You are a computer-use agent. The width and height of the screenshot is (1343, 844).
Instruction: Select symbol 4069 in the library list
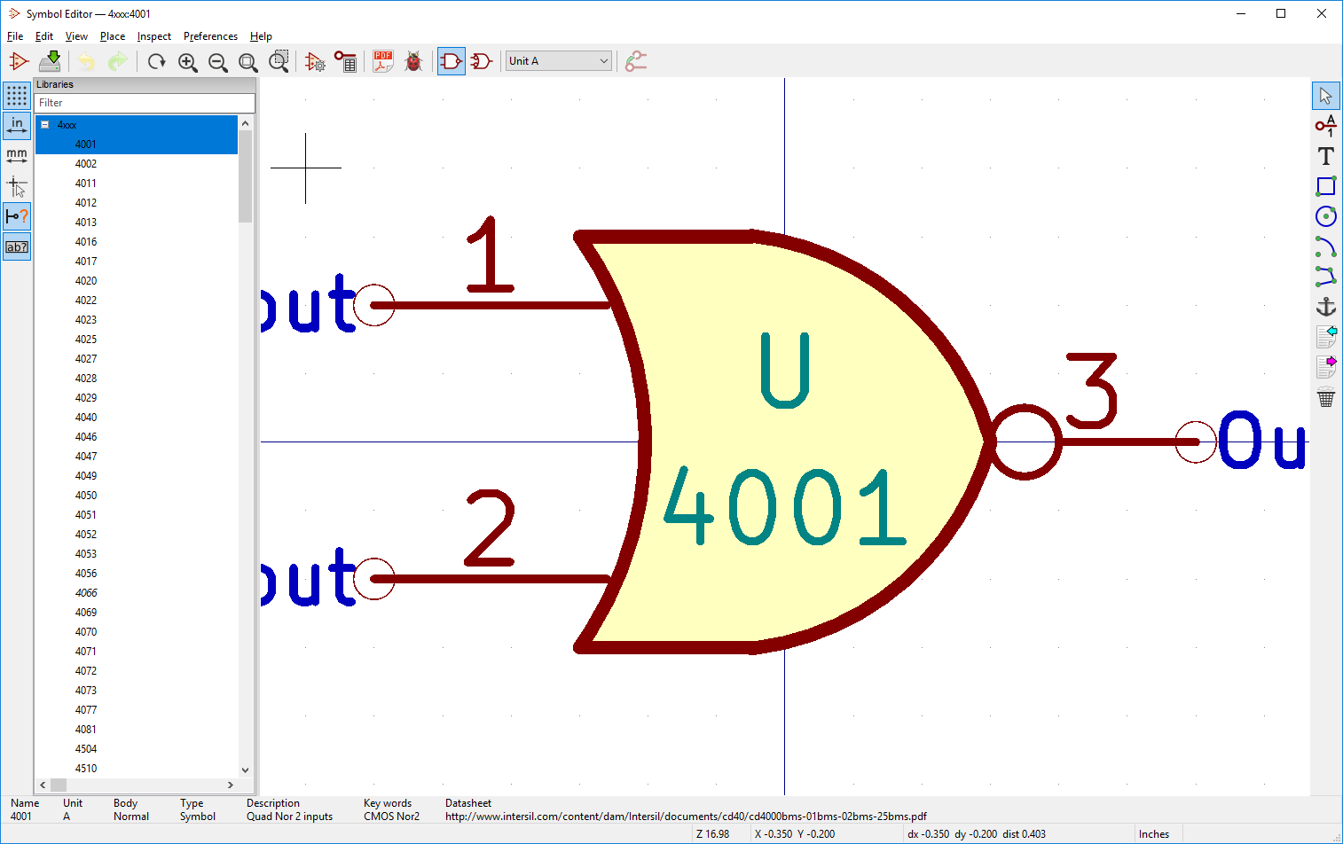click(86, 613)
